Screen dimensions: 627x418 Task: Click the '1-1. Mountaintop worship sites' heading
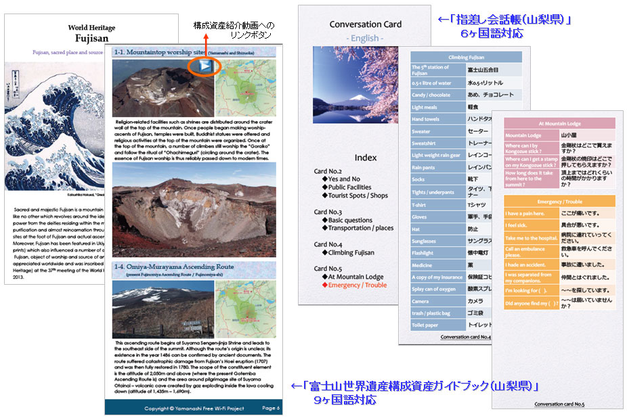[x=160, y=52]
